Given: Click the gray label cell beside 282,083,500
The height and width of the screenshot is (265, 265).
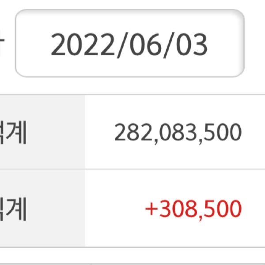Looking at the screenshot, I should coord(42,132).
